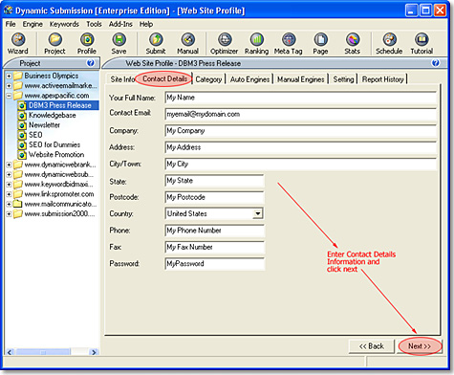Viewport: 454px width, 375px height.
Task: Click the Newsletter profile icon
Action: click(x=22, y=125)
